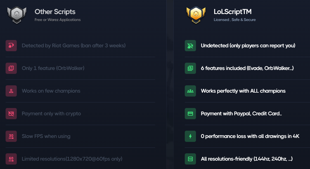The image size is (310, 169).
Task: Click the red crossed-out card icon
Action: (x=11, y=114)
